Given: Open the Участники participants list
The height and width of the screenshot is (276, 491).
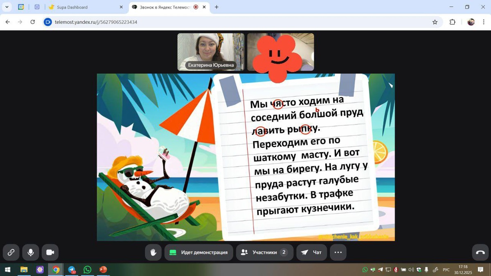Looking at the screenshot, I should [265, 252].
